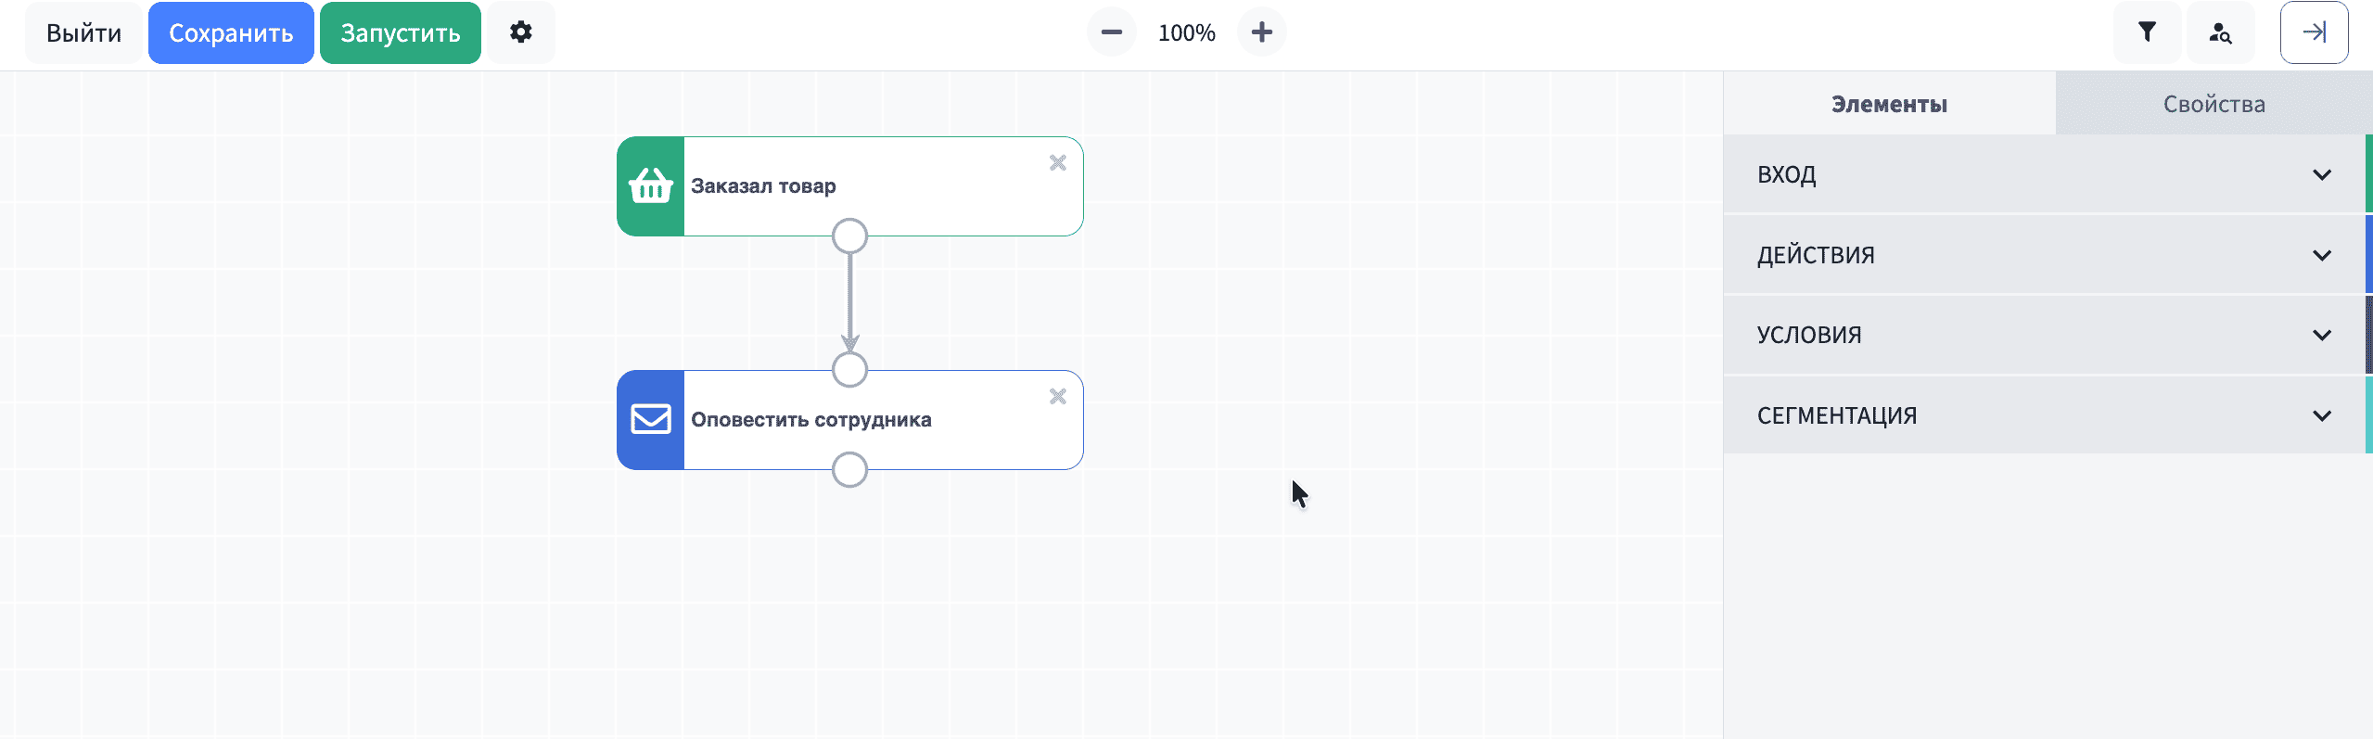Click the Запустить button
The width and height of the screenshot is (2373, 739).
[x=400, y=32]
